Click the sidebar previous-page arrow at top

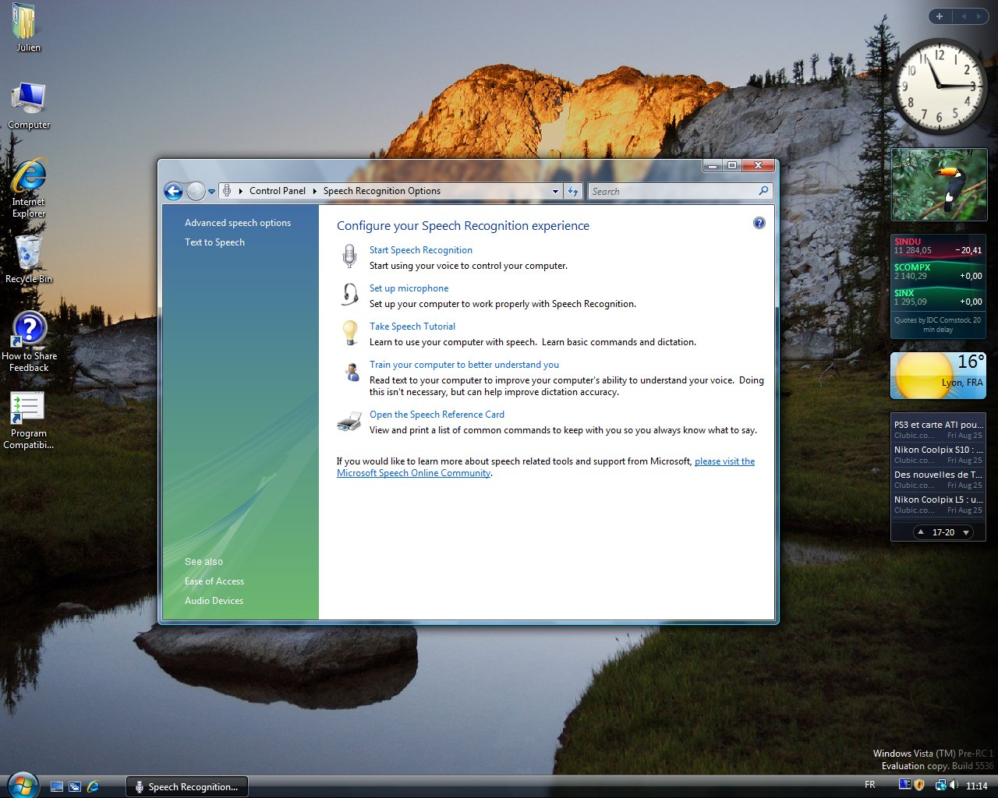963,16
